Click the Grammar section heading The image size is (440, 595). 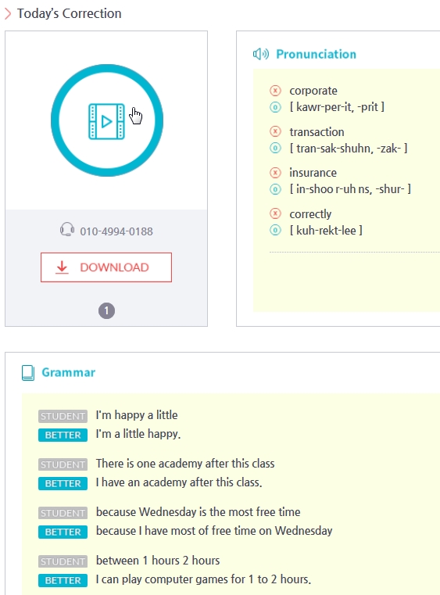click(x=68, y=372)
